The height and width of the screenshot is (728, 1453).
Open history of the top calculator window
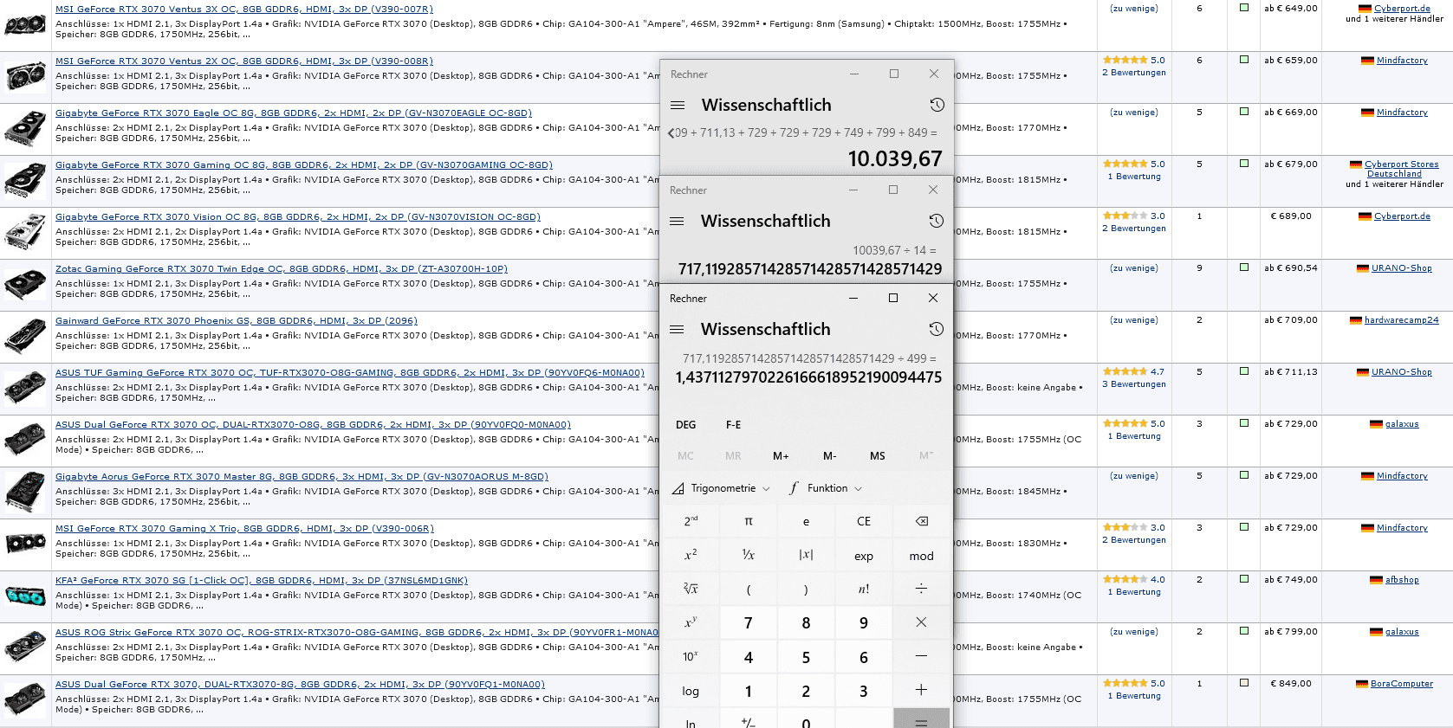pos(937,105)
